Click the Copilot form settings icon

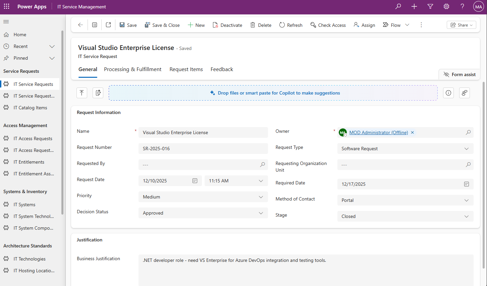[465, 93]
